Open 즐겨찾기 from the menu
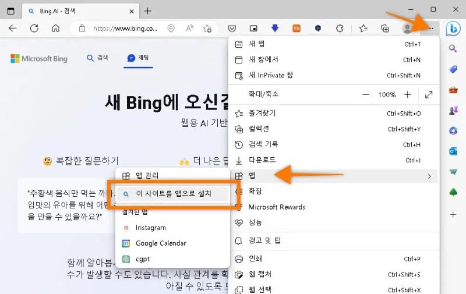The image size is (466, 294). tap(334, 113)
